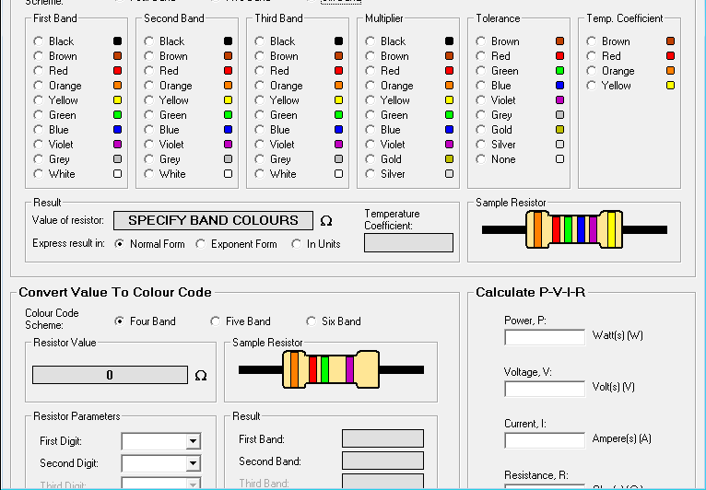Click the Second Band result field

point(382,461)
